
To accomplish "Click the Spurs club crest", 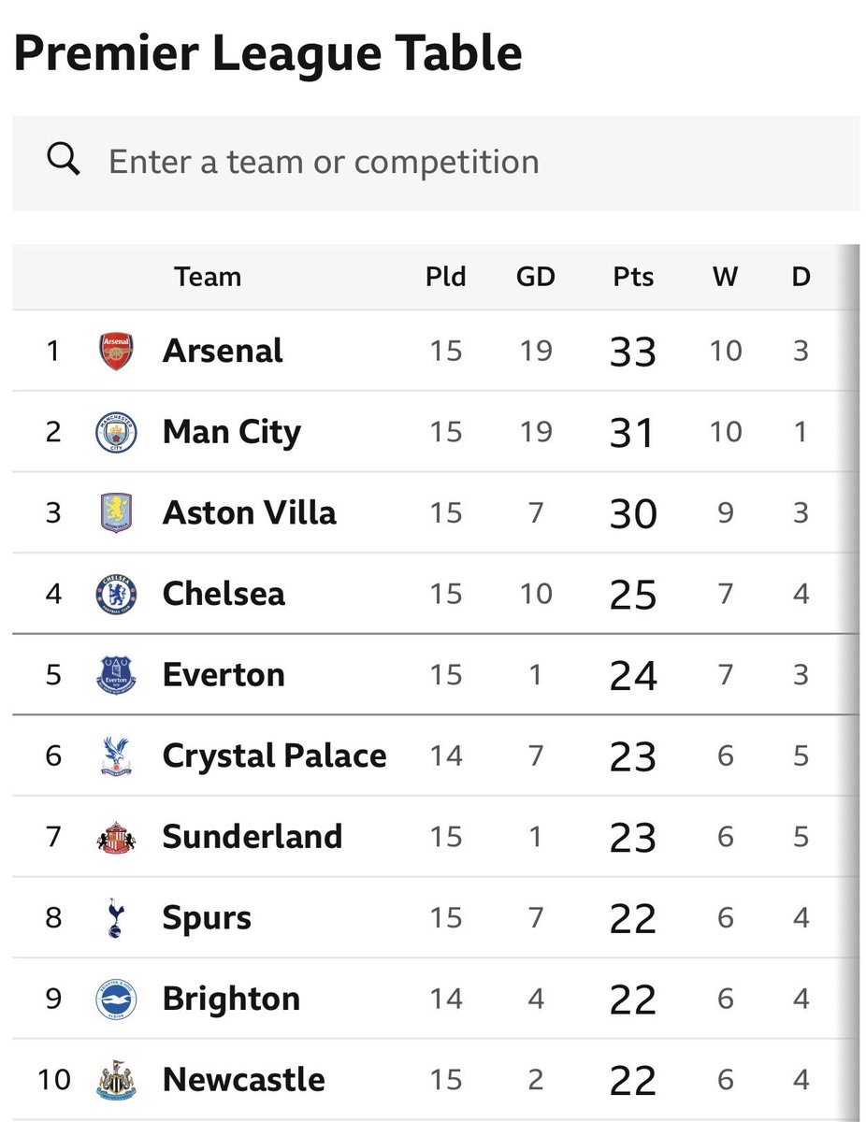I will click(x=117, y=917).
